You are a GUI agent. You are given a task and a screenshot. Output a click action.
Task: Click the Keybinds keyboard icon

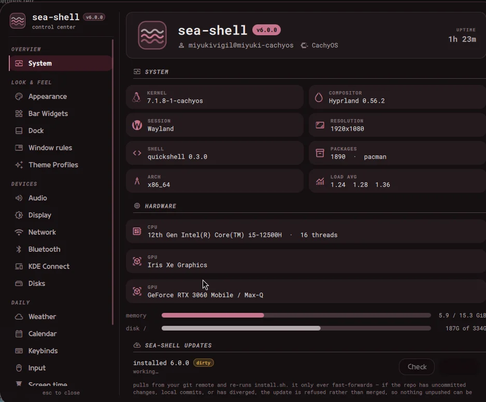19,351
